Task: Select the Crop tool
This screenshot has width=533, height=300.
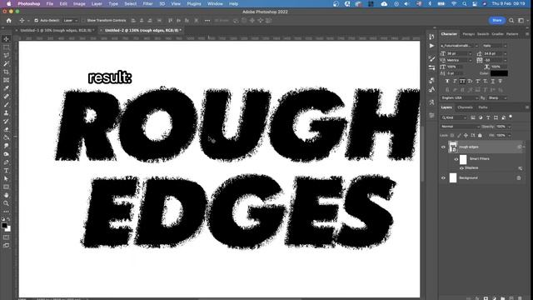Action: click(x=6, y=72)
